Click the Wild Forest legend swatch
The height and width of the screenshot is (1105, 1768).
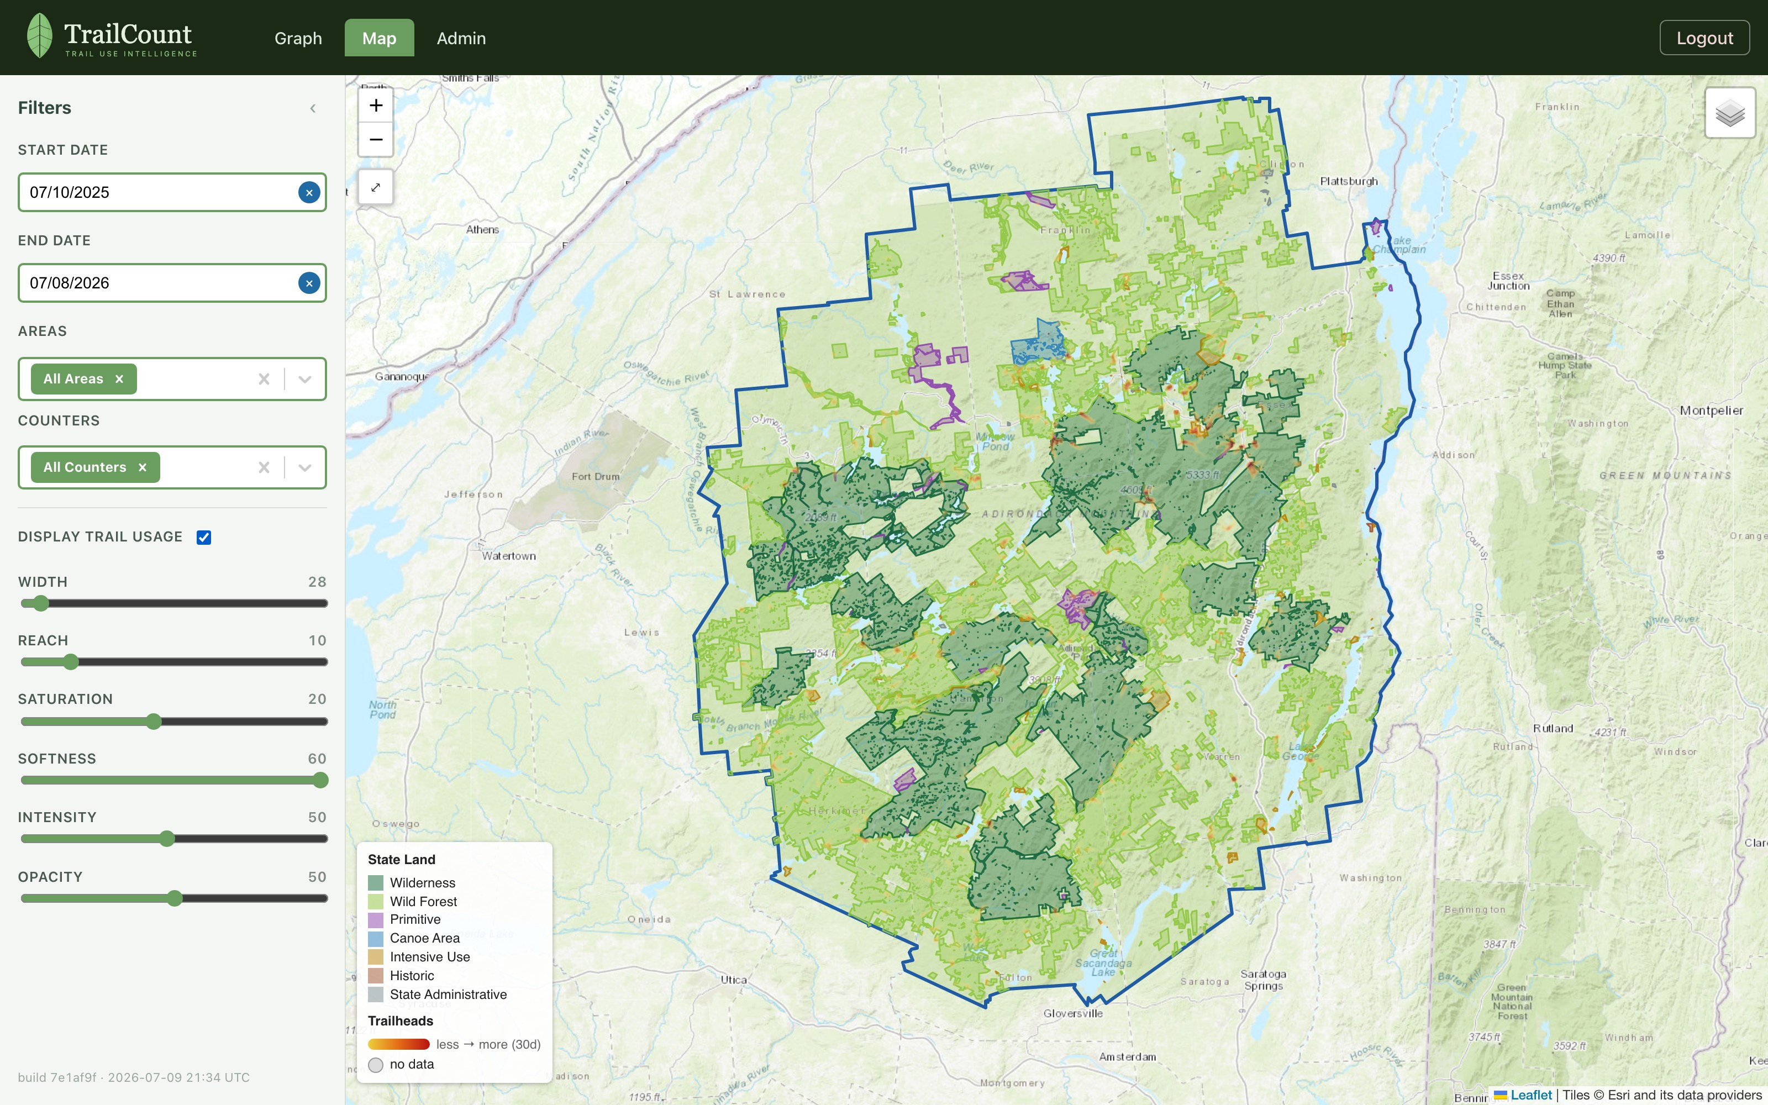376,901
